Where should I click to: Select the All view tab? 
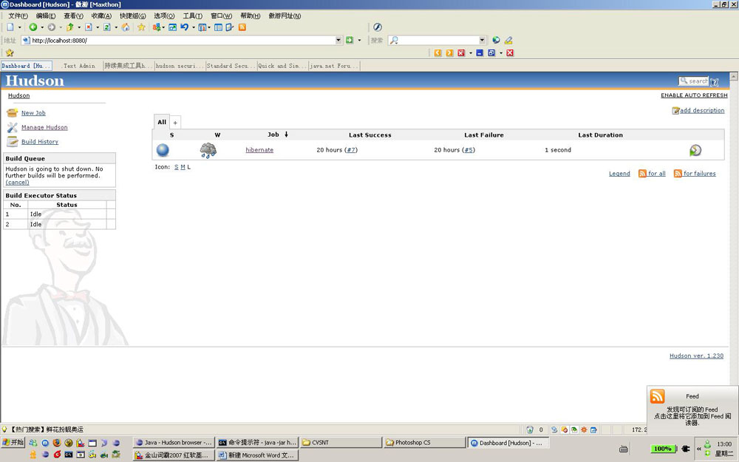point(162,122)
